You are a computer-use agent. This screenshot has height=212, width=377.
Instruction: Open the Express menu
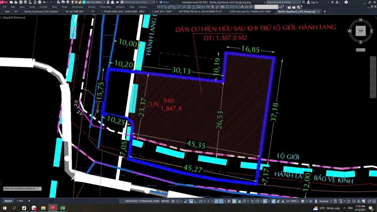tap(143, 7)
